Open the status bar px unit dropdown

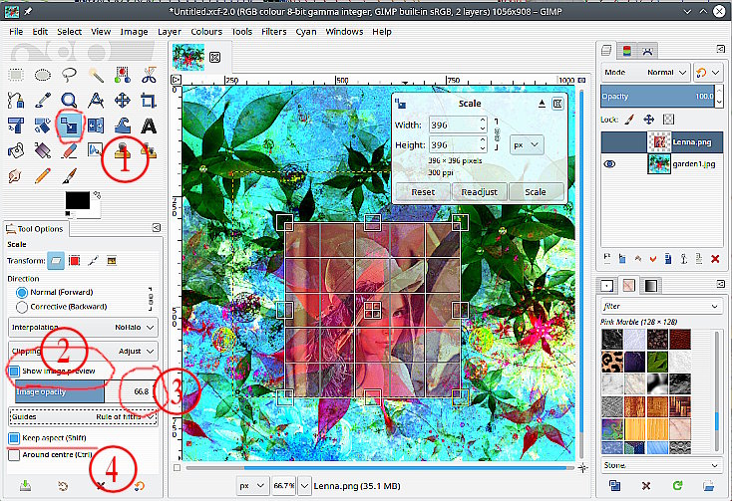pos(252,486)
